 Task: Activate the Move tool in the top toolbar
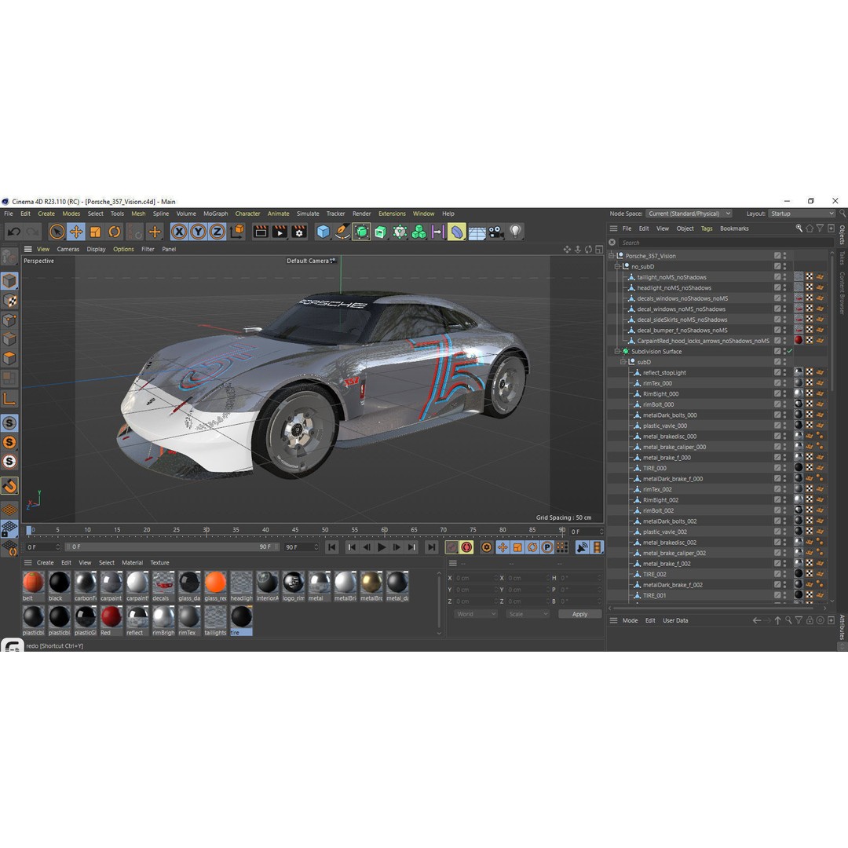(75, 232)
